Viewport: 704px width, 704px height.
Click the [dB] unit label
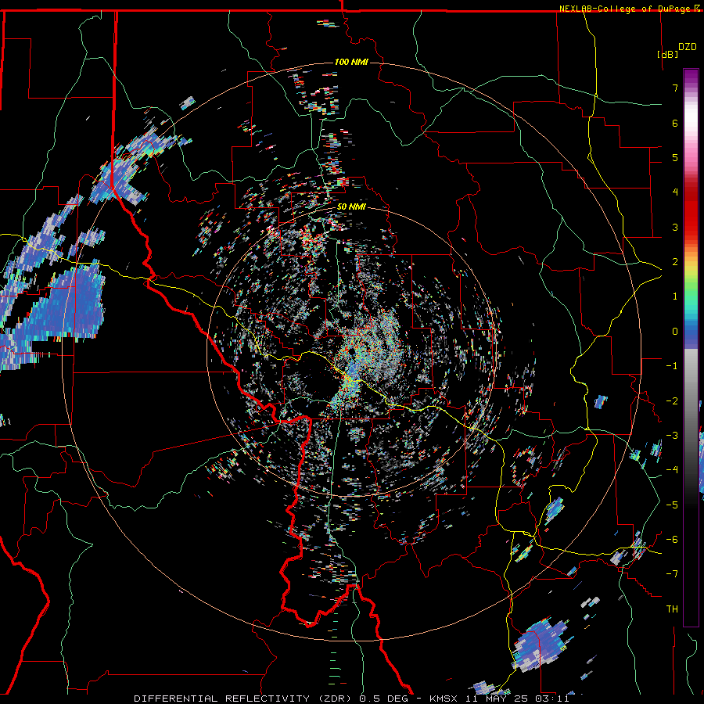coord(667,54)
